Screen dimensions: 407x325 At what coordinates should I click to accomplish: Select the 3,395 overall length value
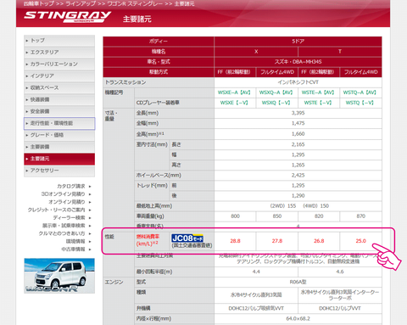(x=298, y=113)
